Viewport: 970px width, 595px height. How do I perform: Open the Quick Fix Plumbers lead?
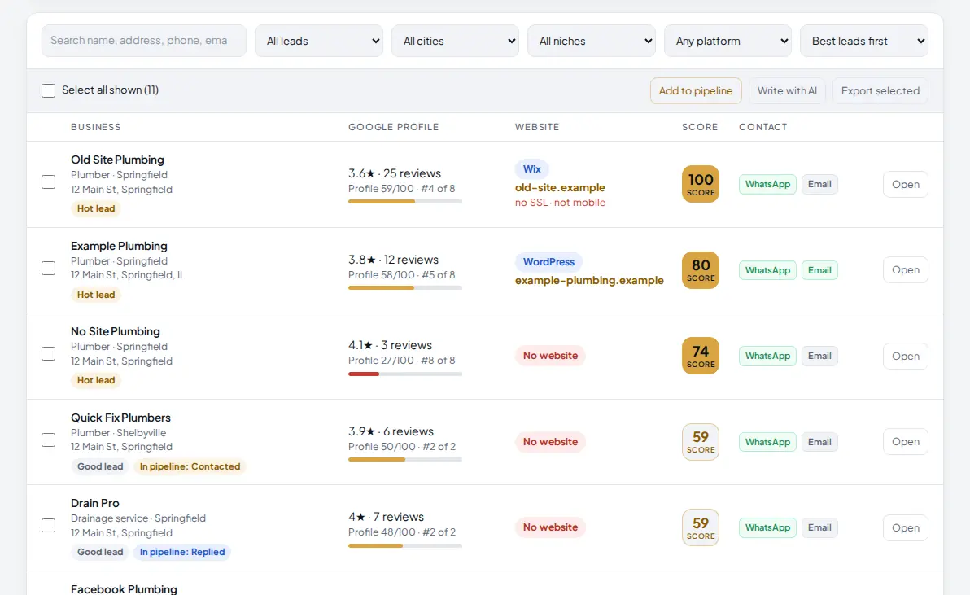tap(906, 442)
